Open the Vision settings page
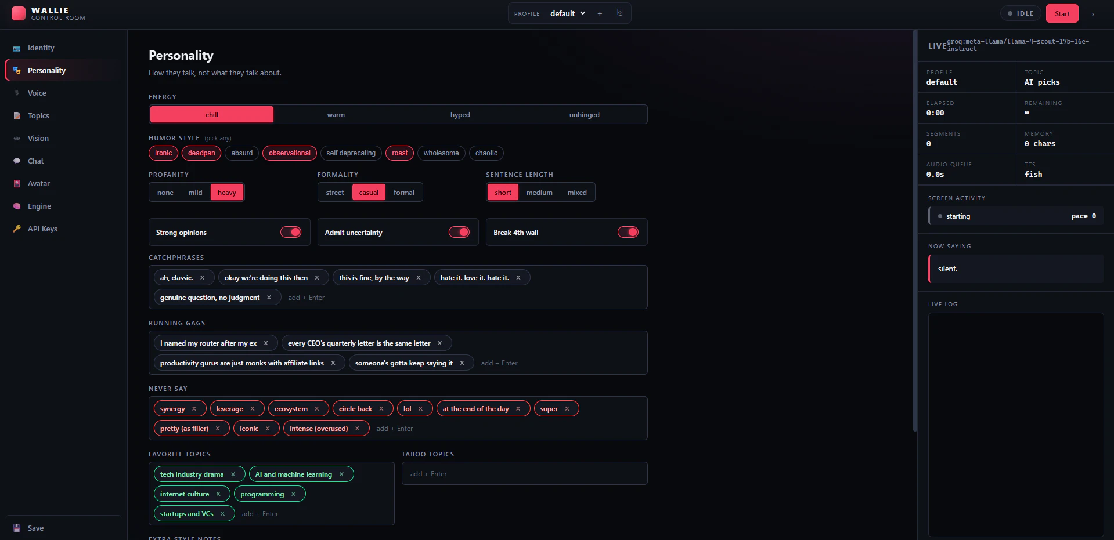Image resolution: width=1114 pixels, height=540 pixels. (x=64, y=139)
